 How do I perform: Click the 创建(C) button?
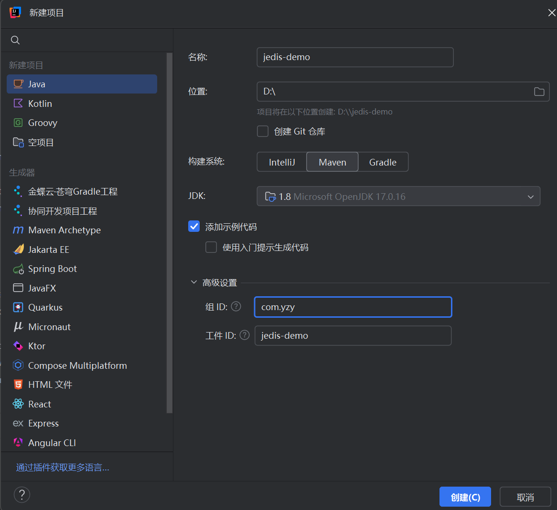click(465, 497)
